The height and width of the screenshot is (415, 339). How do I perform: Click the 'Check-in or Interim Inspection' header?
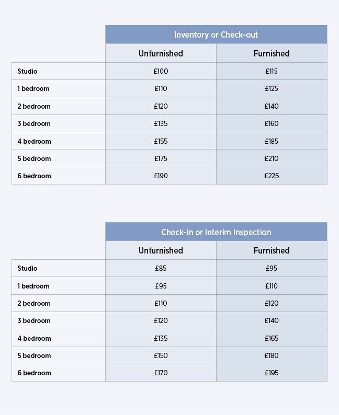tap(216, 232)
